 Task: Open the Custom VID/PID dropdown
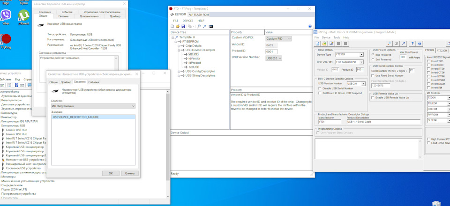coord(278,39)
